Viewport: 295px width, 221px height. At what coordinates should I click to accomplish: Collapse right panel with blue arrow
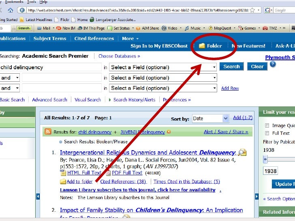(x=257, y=197)
